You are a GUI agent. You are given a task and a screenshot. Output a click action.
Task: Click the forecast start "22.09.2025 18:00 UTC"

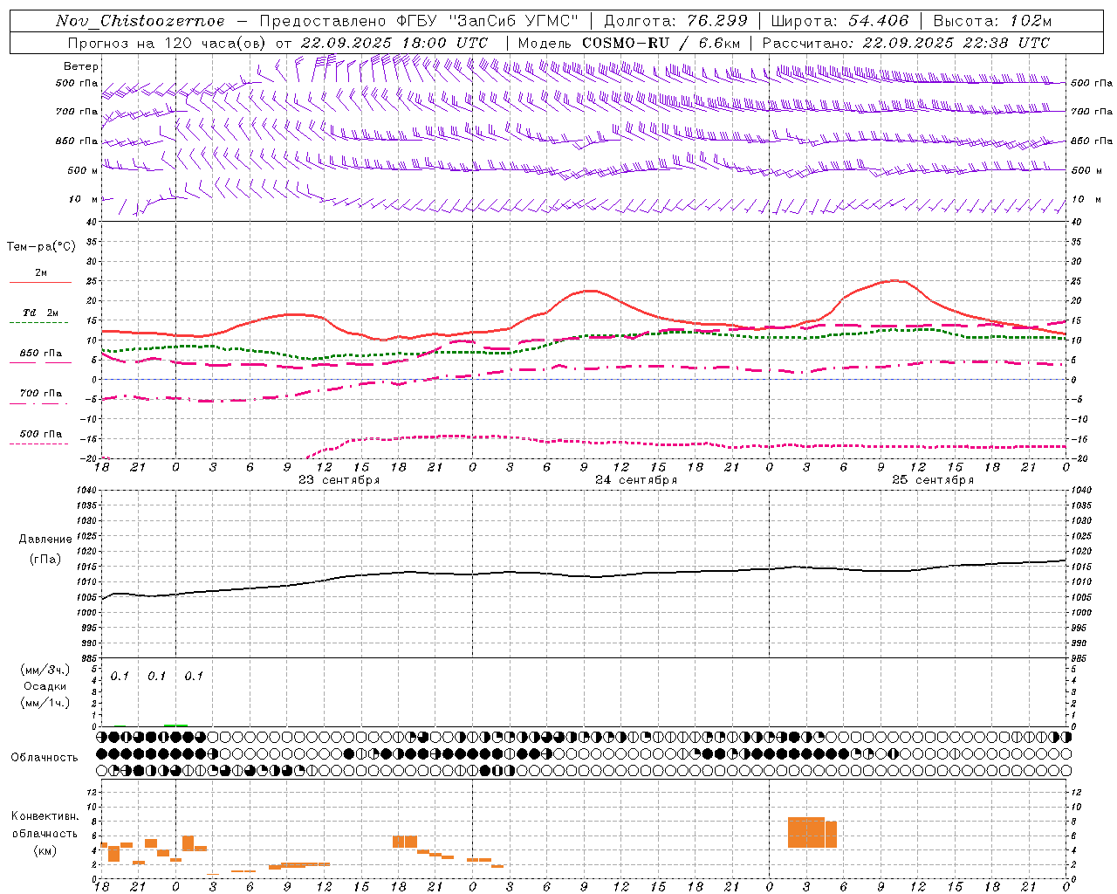click(x=394, y=43)
